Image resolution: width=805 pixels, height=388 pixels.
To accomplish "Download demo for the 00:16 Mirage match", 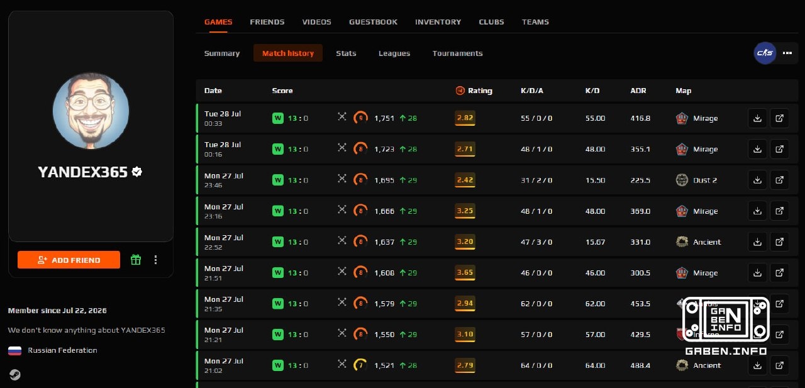I will [757, 149].
